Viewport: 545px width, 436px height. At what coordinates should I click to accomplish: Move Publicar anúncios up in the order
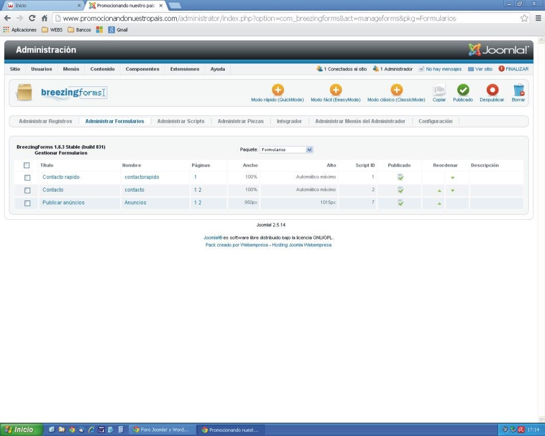coord(439,203)
